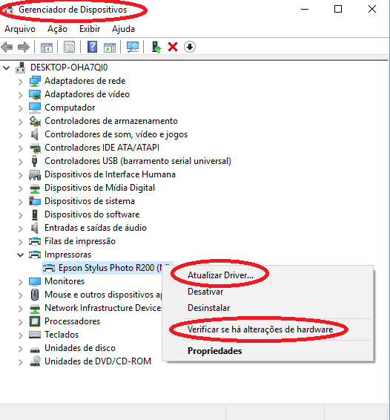Collapse the DESKTOP-OHA7QI0 root node
This screenshot has width=390, height=420.
pos(7,68)
